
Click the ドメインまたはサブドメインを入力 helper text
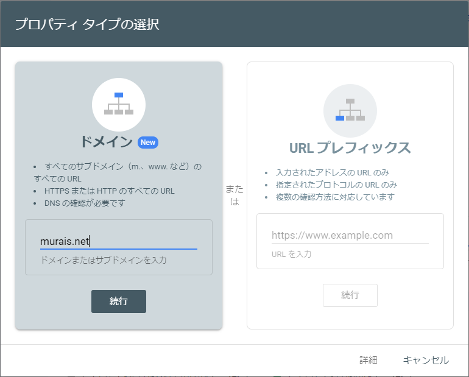click(x=104, y=260)
